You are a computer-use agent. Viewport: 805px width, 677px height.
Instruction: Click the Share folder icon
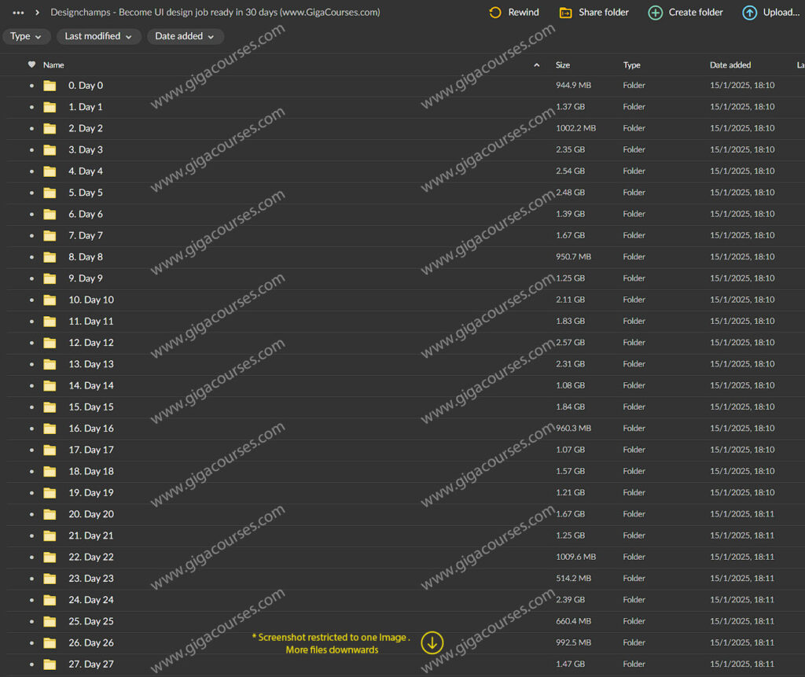(x=565, y=13)
